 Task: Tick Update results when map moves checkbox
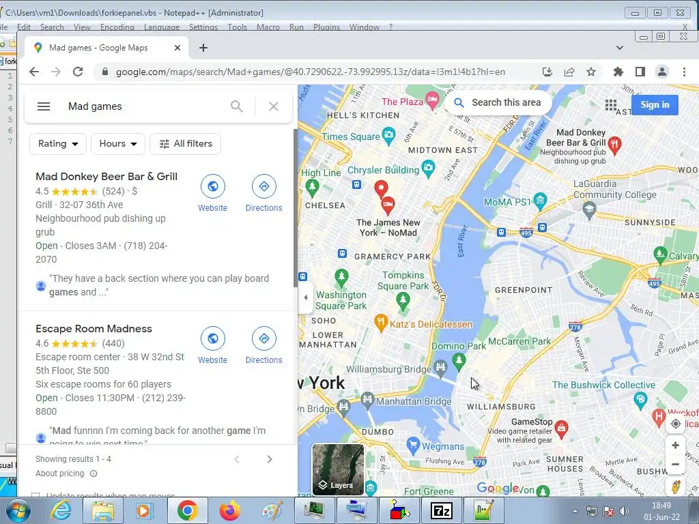tap(35, 495)
